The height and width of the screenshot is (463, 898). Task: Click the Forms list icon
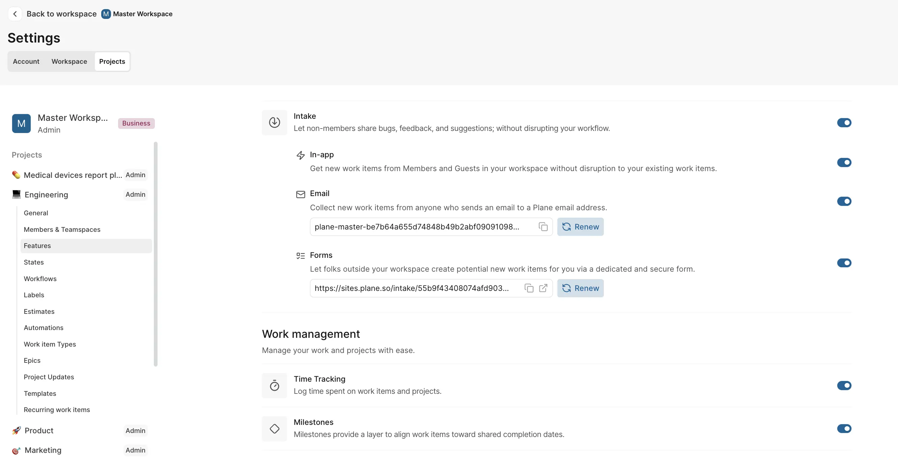click(x=300, y=255)
